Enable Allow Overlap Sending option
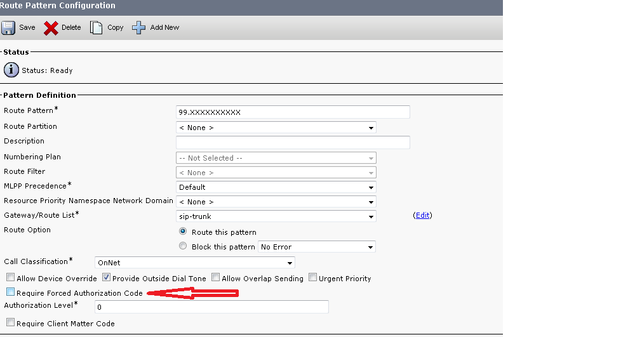 (x=215, y=277)
